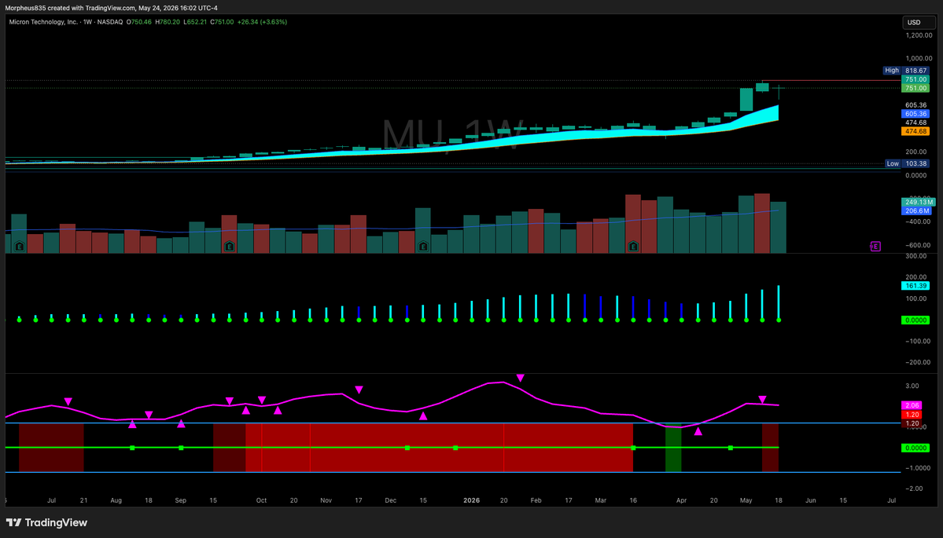
Task: Click the Dec label on time axis
Action: [x=390, y=500]
